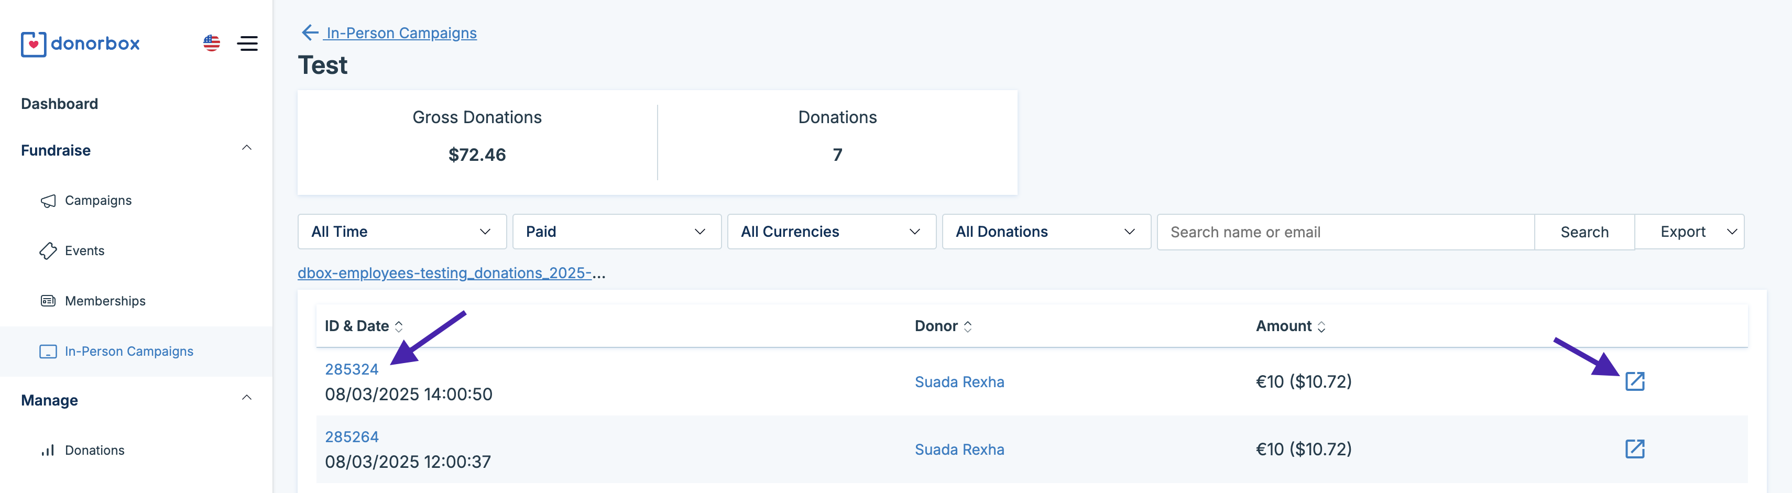1792x493 pixels.
Task: Open Memberships from the sidebar
Action: coord(105,301)
